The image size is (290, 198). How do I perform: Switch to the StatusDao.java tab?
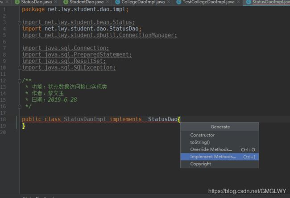pos(37,2)
